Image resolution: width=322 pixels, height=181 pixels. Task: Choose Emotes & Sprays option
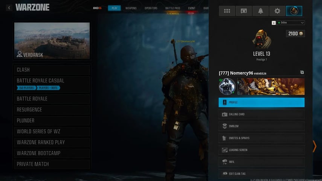click(x=261, y=138)
